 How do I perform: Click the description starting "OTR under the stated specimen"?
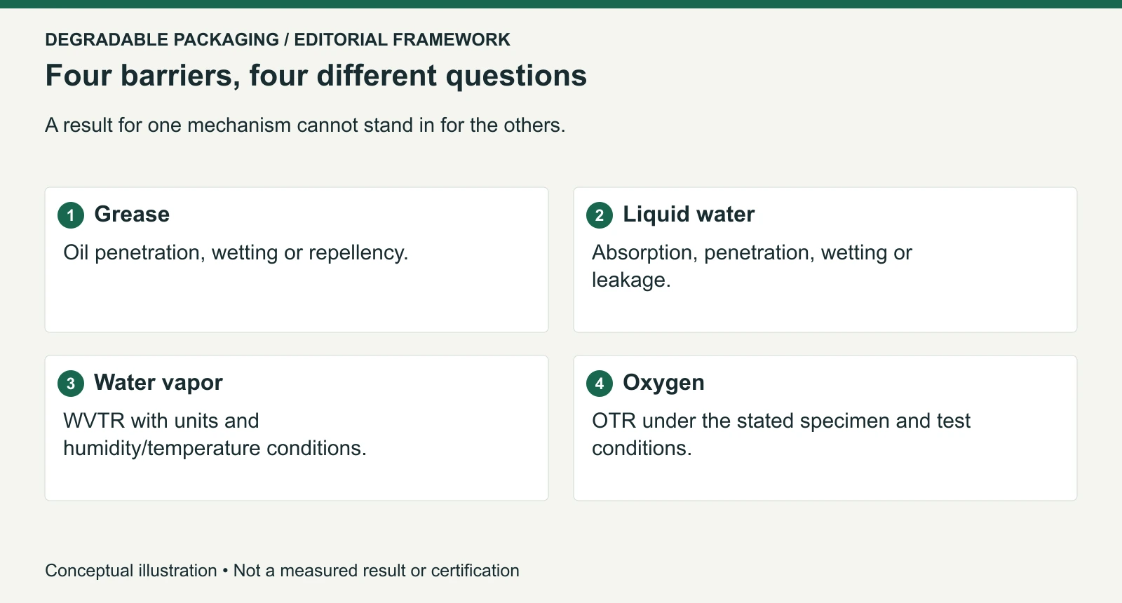781,435
